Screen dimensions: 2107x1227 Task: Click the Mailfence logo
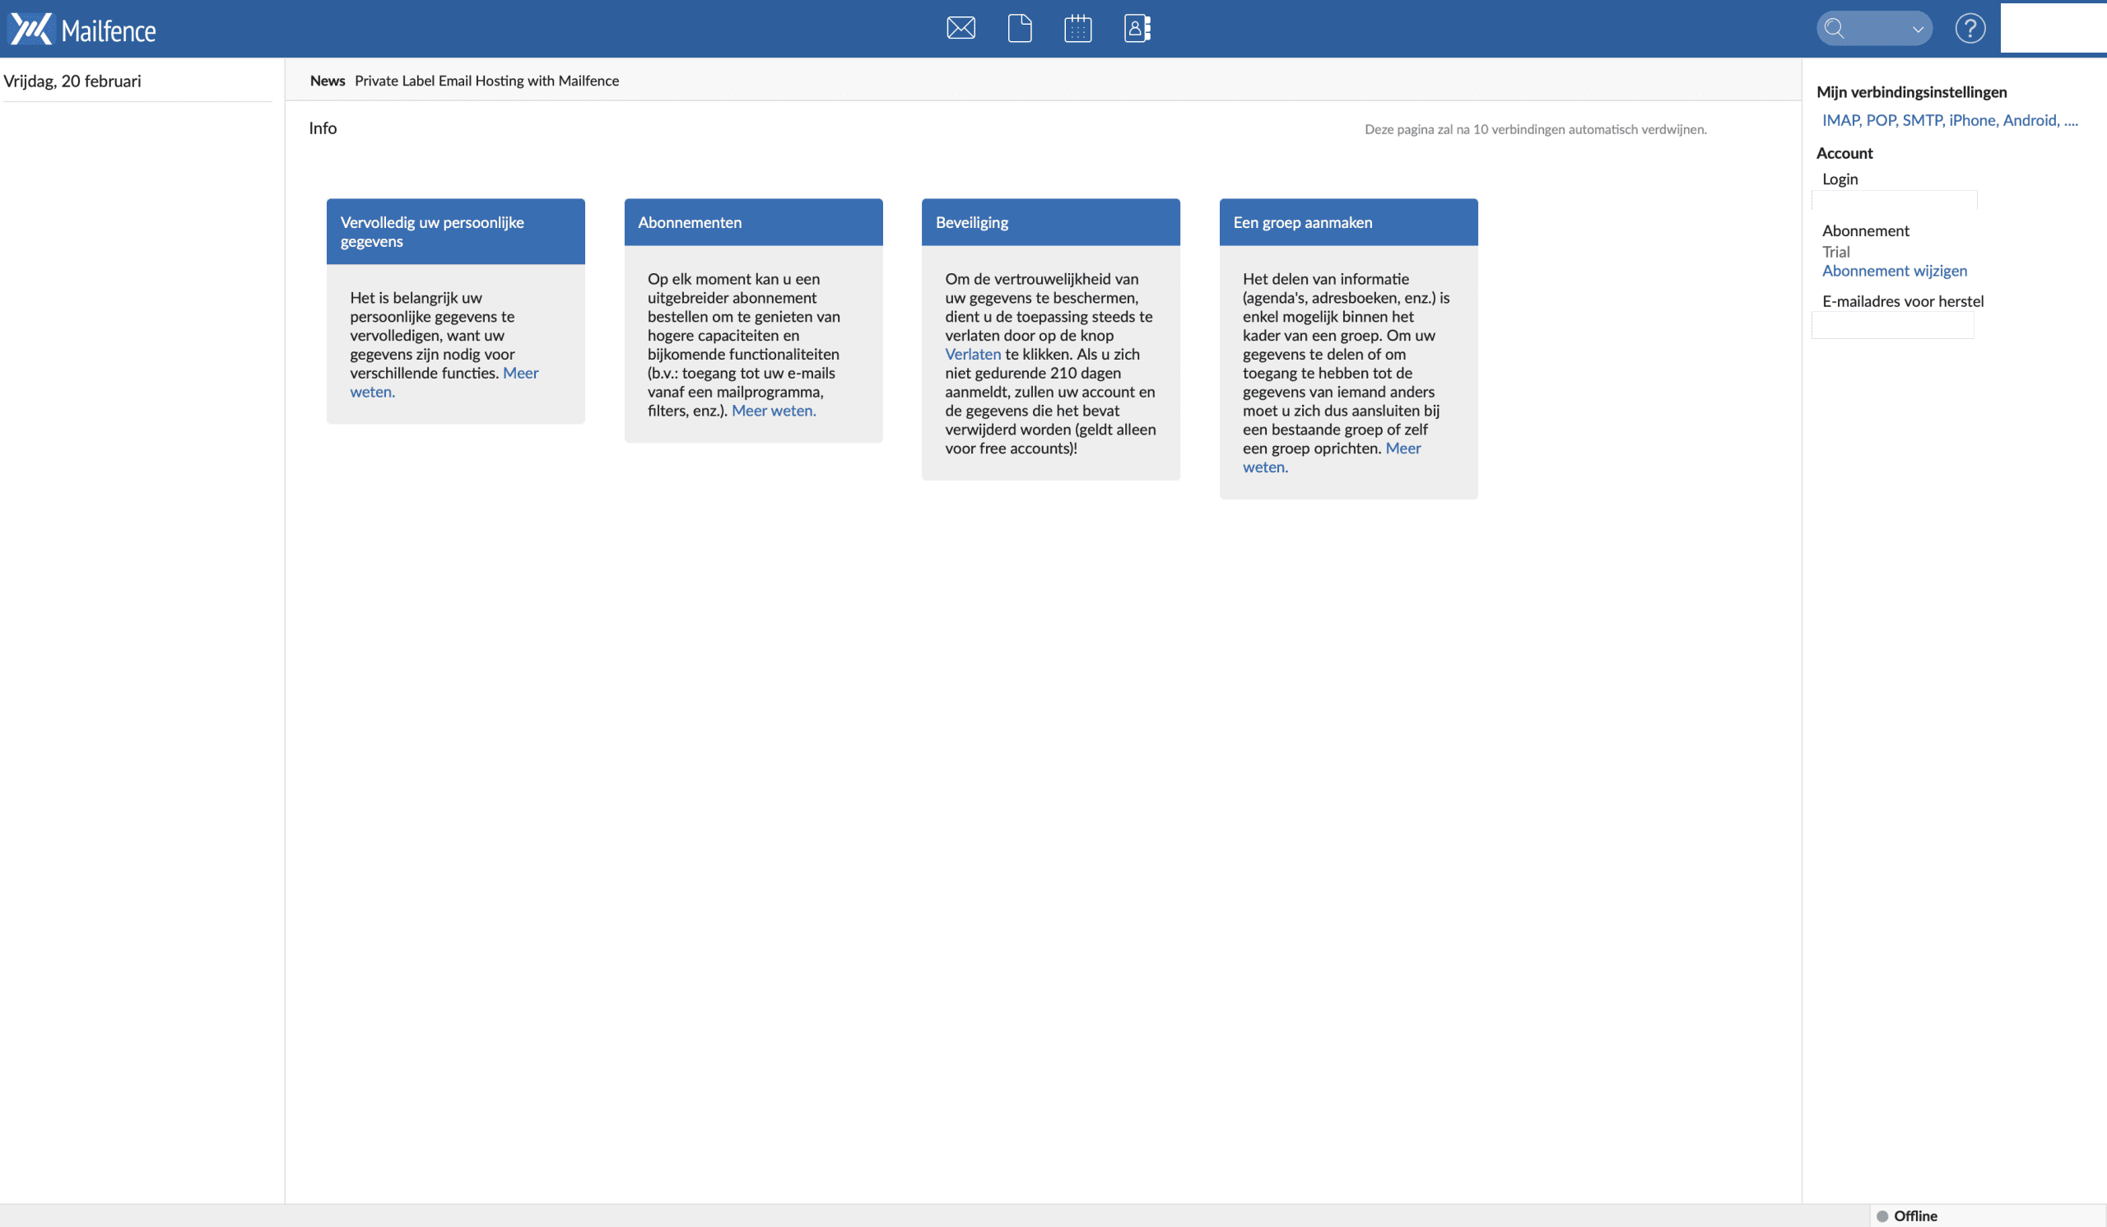click(81, 28)
